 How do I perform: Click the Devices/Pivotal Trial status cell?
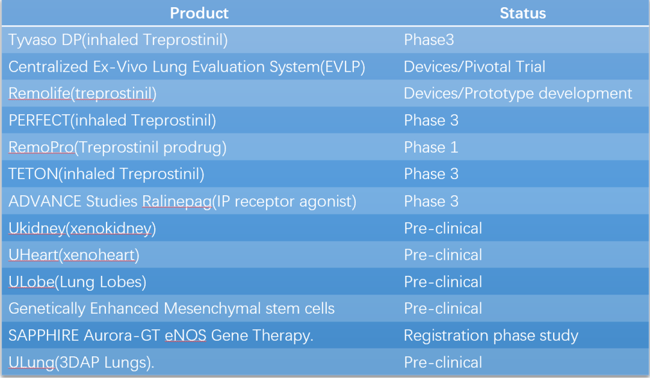[474, 67]
